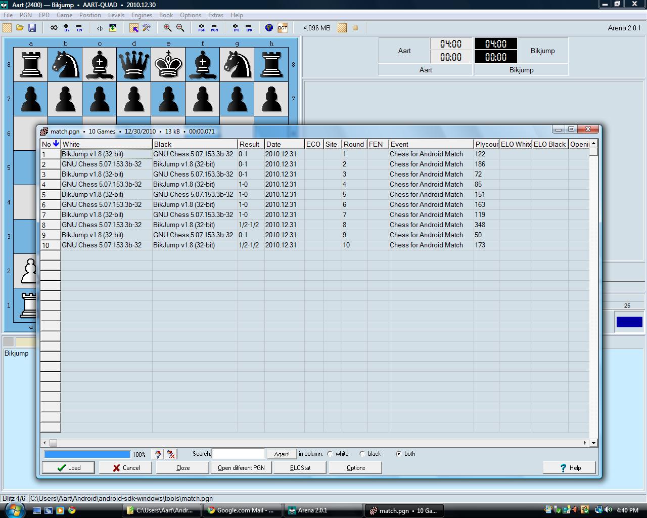
Task: Select game row number 10
Action: pos(315,245)
